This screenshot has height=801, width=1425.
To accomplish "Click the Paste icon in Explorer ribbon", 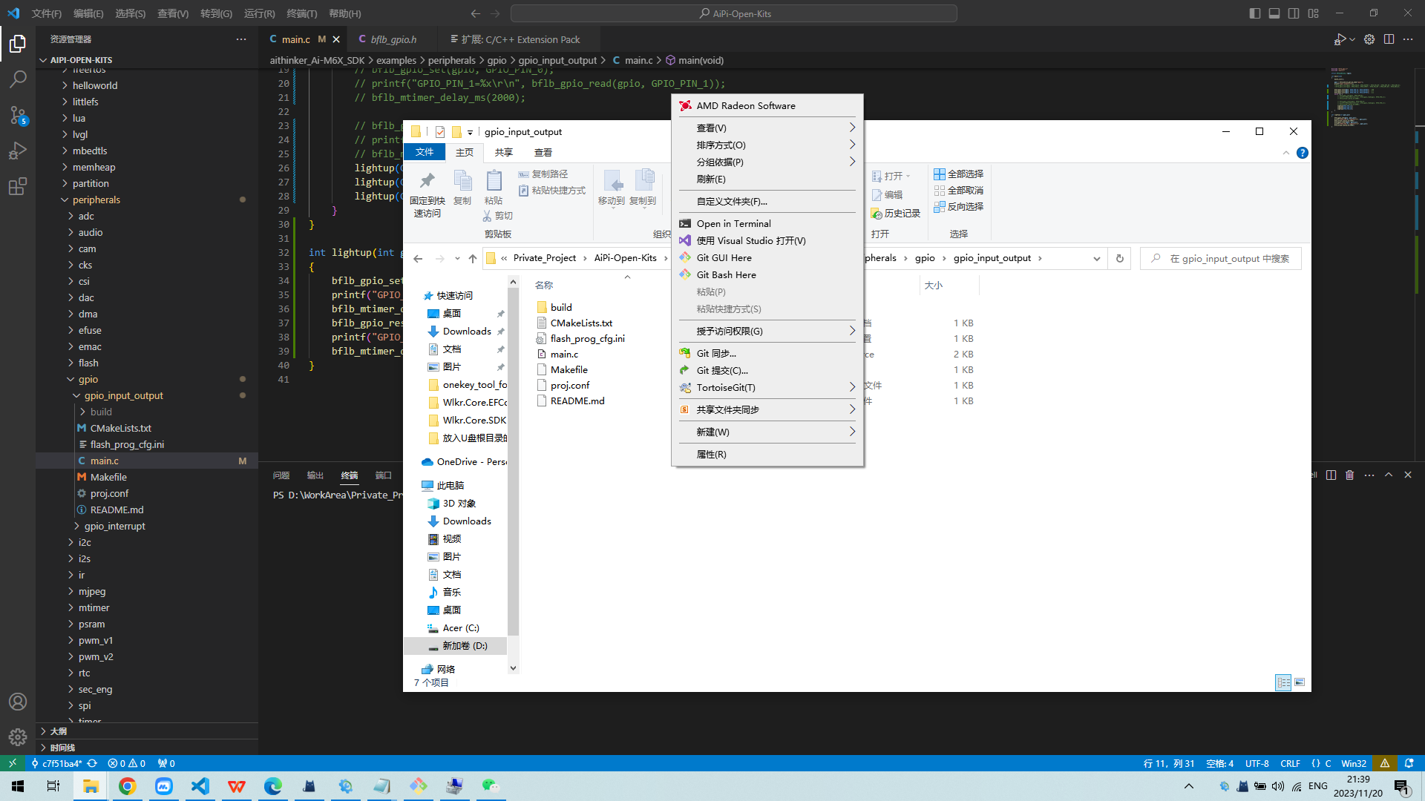I will point(494,188).
